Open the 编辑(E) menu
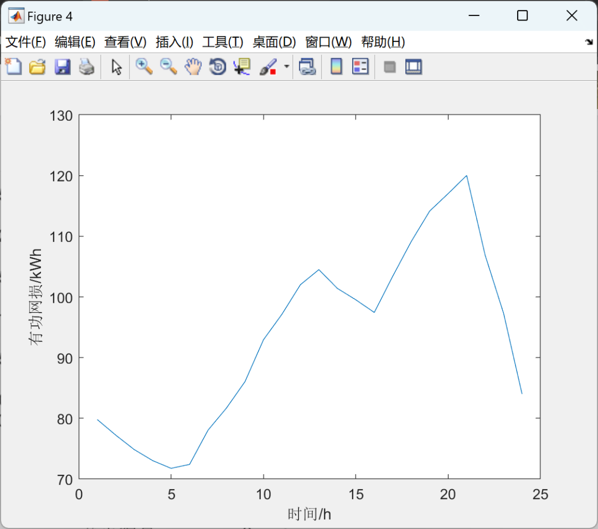Screen dimensions: 598x529 point(75,42)
